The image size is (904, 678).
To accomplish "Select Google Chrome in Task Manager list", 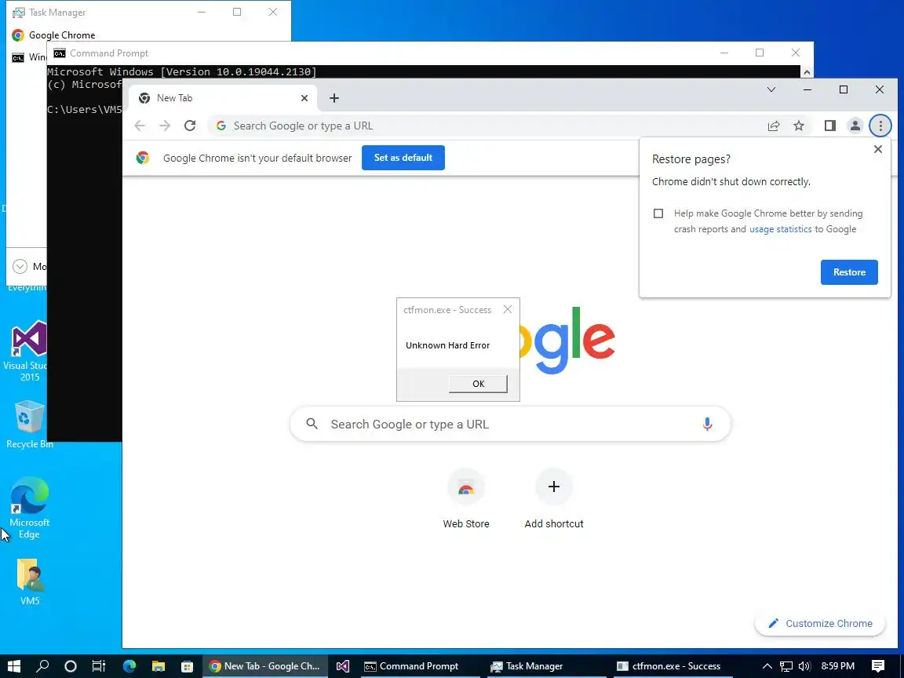I will click(149, 35).
